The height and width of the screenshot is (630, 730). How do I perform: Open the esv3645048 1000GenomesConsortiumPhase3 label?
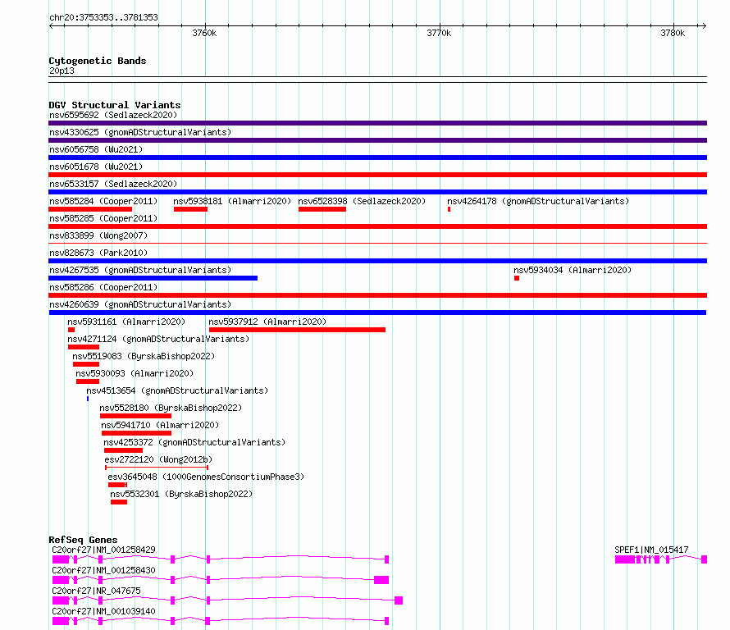click(x=206, y=477)
